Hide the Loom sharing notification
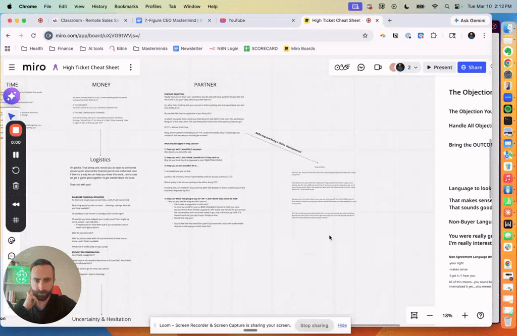Viewport: 517px width, 336px height. coord(342,325)
